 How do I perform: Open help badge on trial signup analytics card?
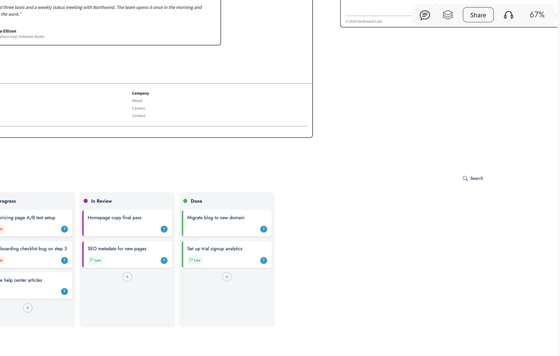click(264, 261)
